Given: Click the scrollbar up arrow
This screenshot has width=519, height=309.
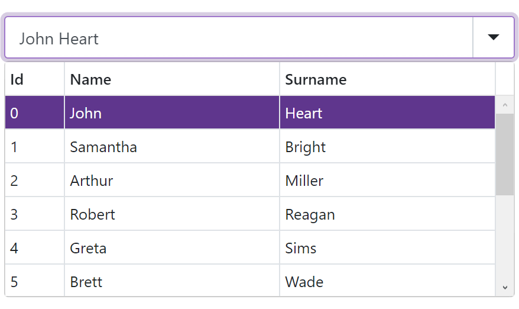Looking at the screenshot, I should (x=505, y=105).
